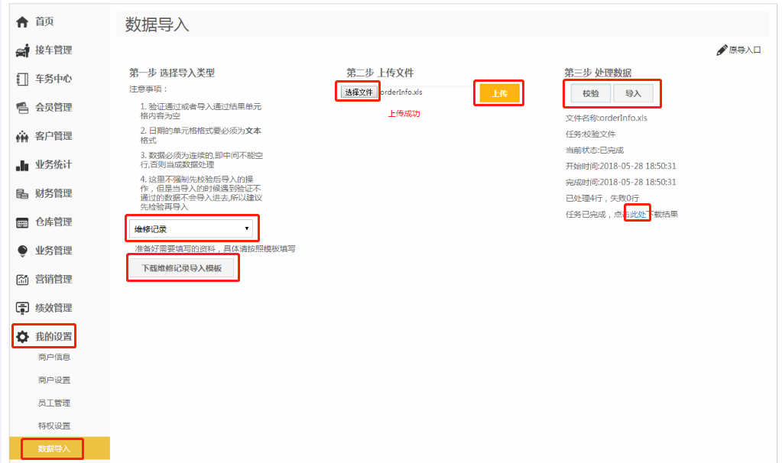782x463 pixels.
Task: Click the bar chart icon for 业务统计
Action: pyautogui.click(x=22, y=165)
